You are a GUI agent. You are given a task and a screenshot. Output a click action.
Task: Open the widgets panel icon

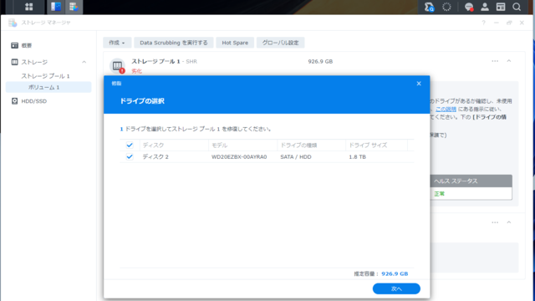tap(501, 7)
